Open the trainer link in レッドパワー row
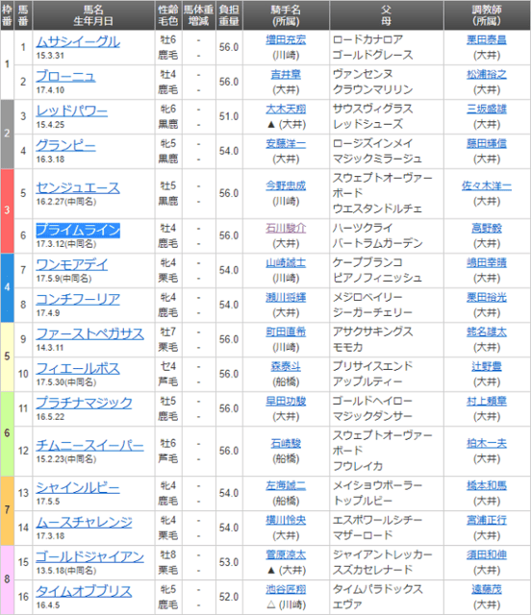The width and height of the screenshot is (531, 615). pos(486,109)
